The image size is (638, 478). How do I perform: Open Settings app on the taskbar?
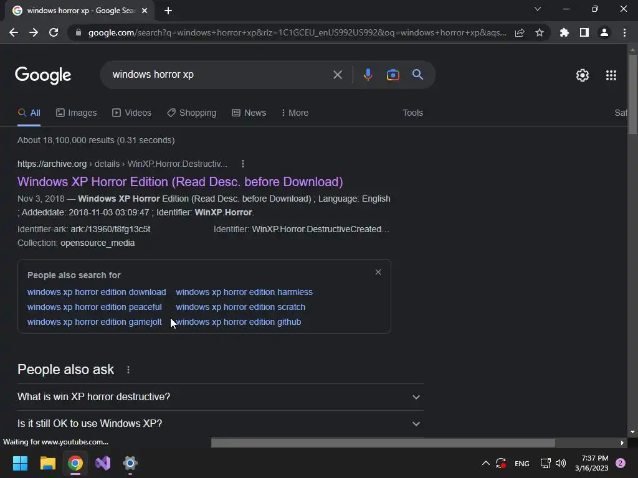tap(130, 463)
